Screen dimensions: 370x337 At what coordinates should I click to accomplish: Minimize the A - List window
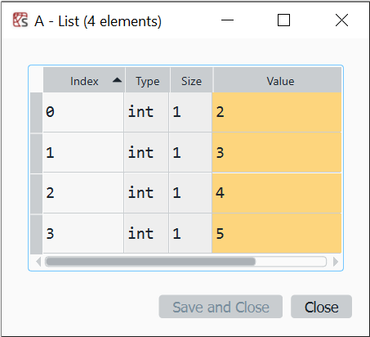point(227,20)
